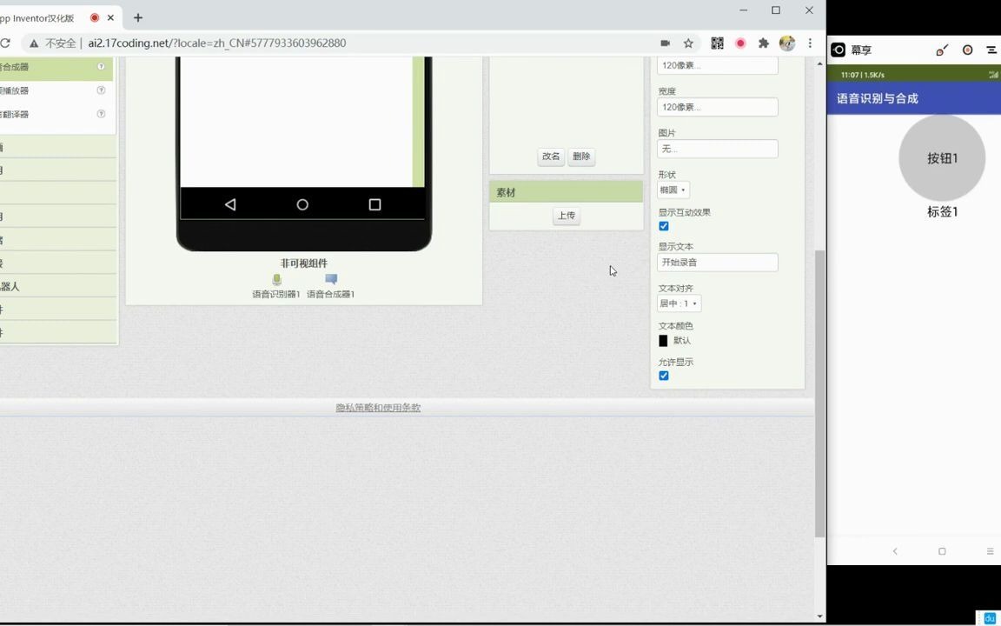The width and height of the screenshot is (1001, 626).
Task: Select the 语音合成器1 speech bubble icon
Action: (331, 279)
